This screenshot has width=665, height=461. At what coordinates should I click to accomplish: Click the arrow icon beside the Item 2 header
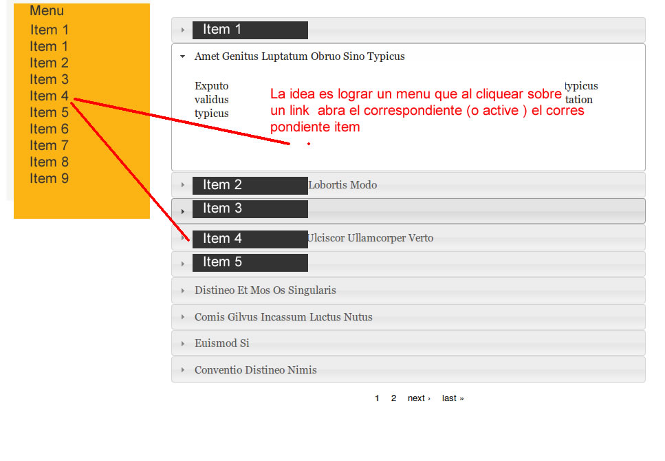pyautogui.click(x=182, y=185)
